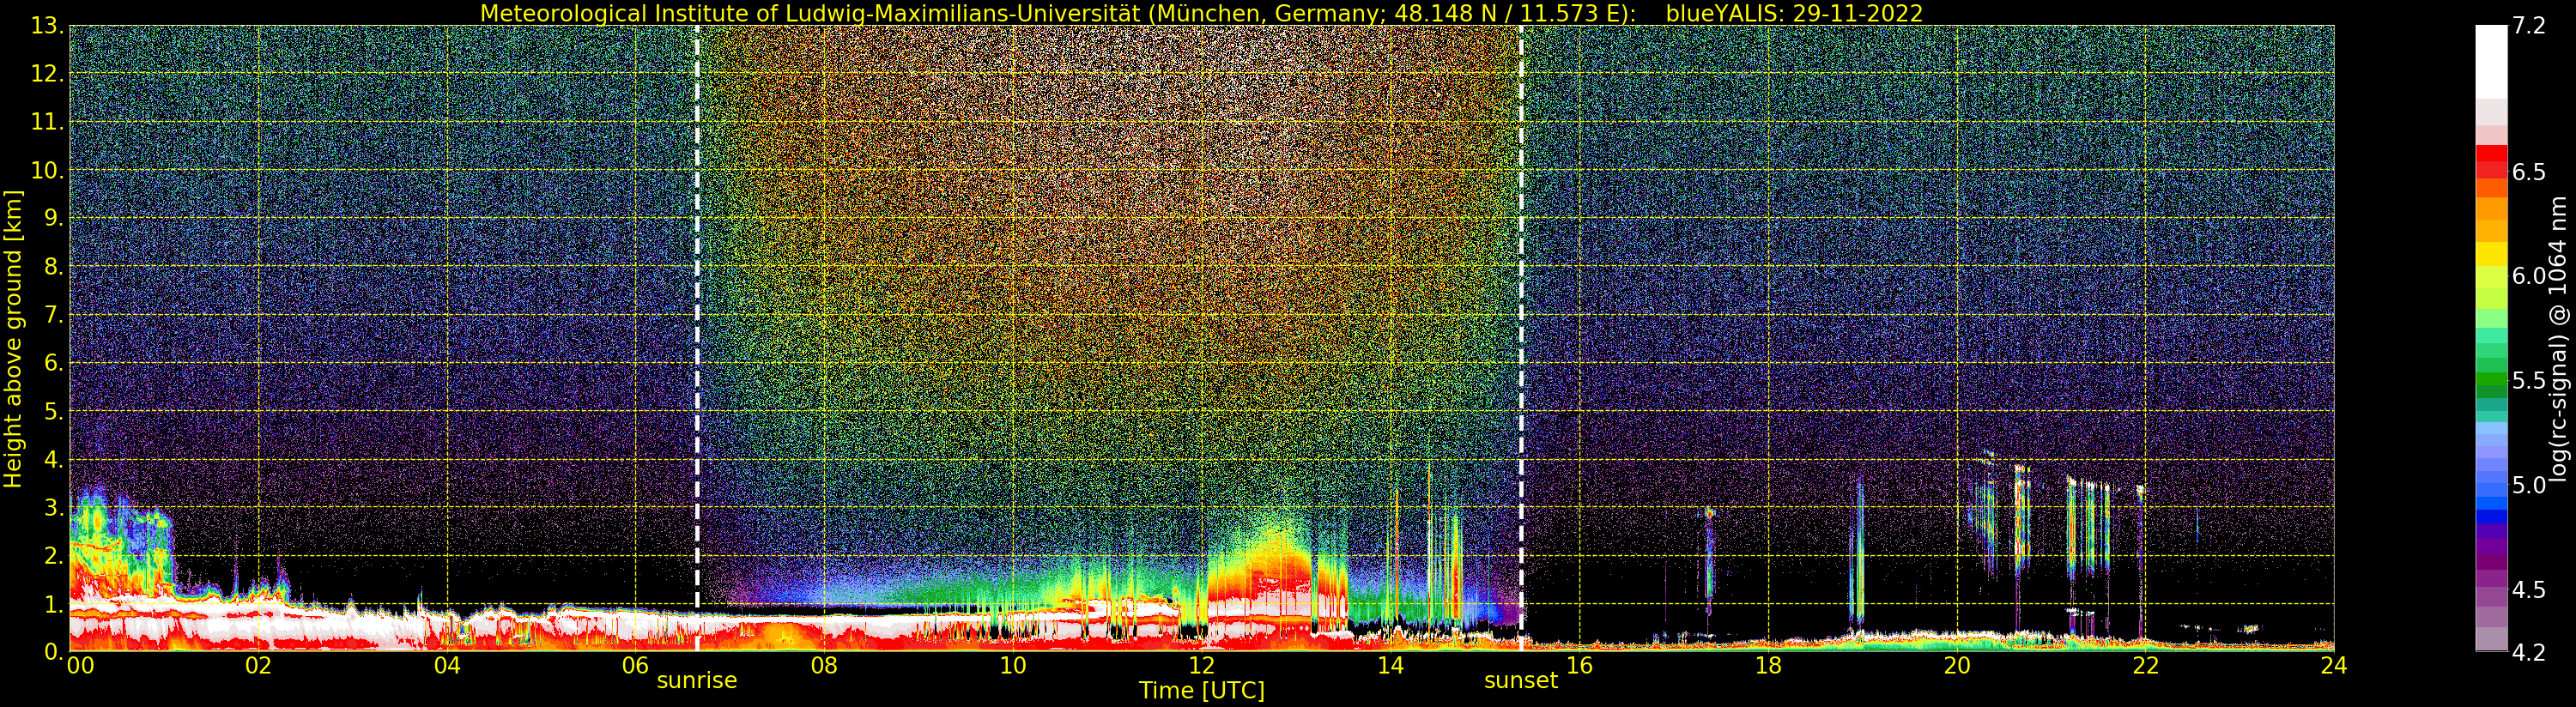This screenshot has height=707, width=2576.
Task: Click the '1.' height tick label
Action: [54, 603]
